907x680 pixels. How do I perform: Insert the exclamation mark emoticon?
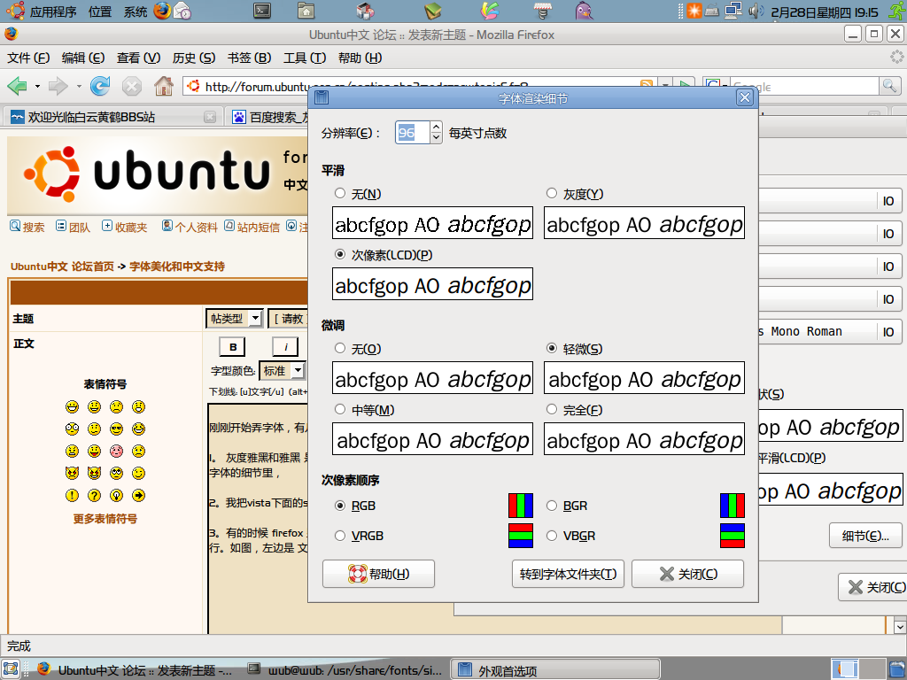(72, 496)
